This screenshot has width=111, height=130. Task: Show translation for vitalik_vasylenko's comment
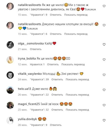pos(77,79)
